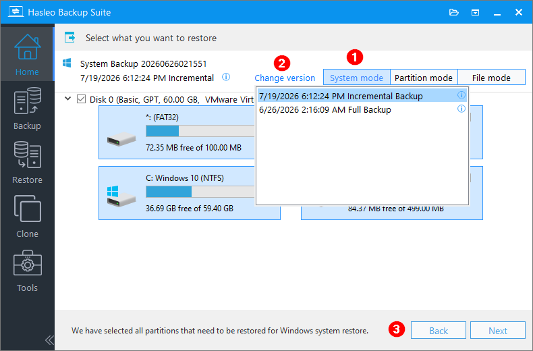Click the FAT32 partition drive icon
Viewport: 533px width, 351px height.
click(121, 139)
